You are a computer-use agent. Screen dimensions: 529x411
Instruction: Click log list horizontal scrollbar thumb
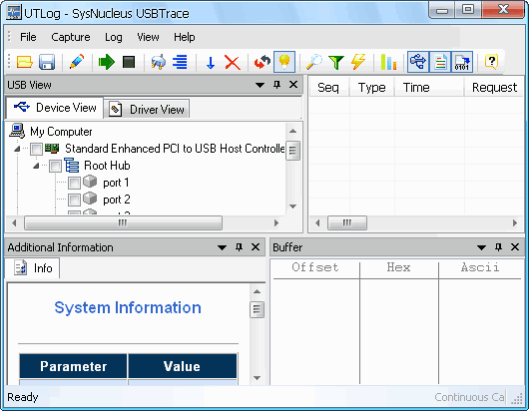[x=347, y=222]
